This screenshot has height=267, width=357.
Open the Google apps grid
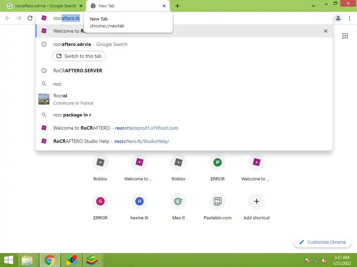(x=345, y=36)
